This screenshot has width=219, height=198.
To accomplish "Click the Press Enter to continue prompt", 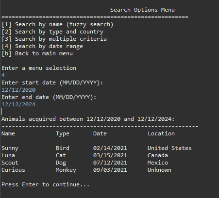I will pyautogui.click(x=46, y=184).
